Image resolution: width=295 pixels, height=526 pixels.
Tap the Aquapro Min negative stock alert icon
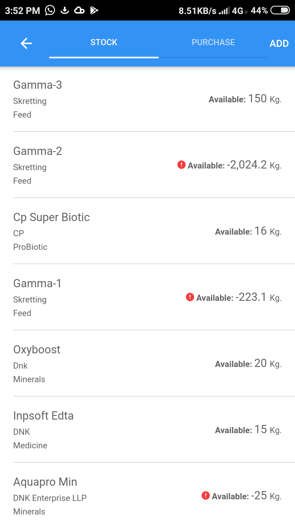coord(206,496)
